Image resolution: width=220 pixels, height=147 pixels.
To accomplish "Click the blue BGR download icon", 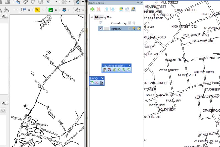I will 64,10.
